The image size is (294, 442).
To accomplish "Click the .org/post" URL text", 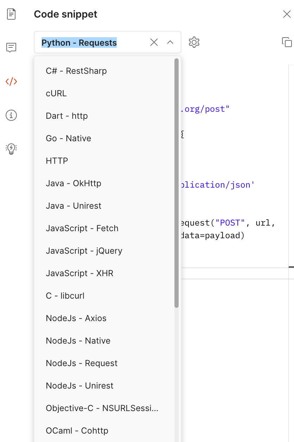I will tap(205, 109).
